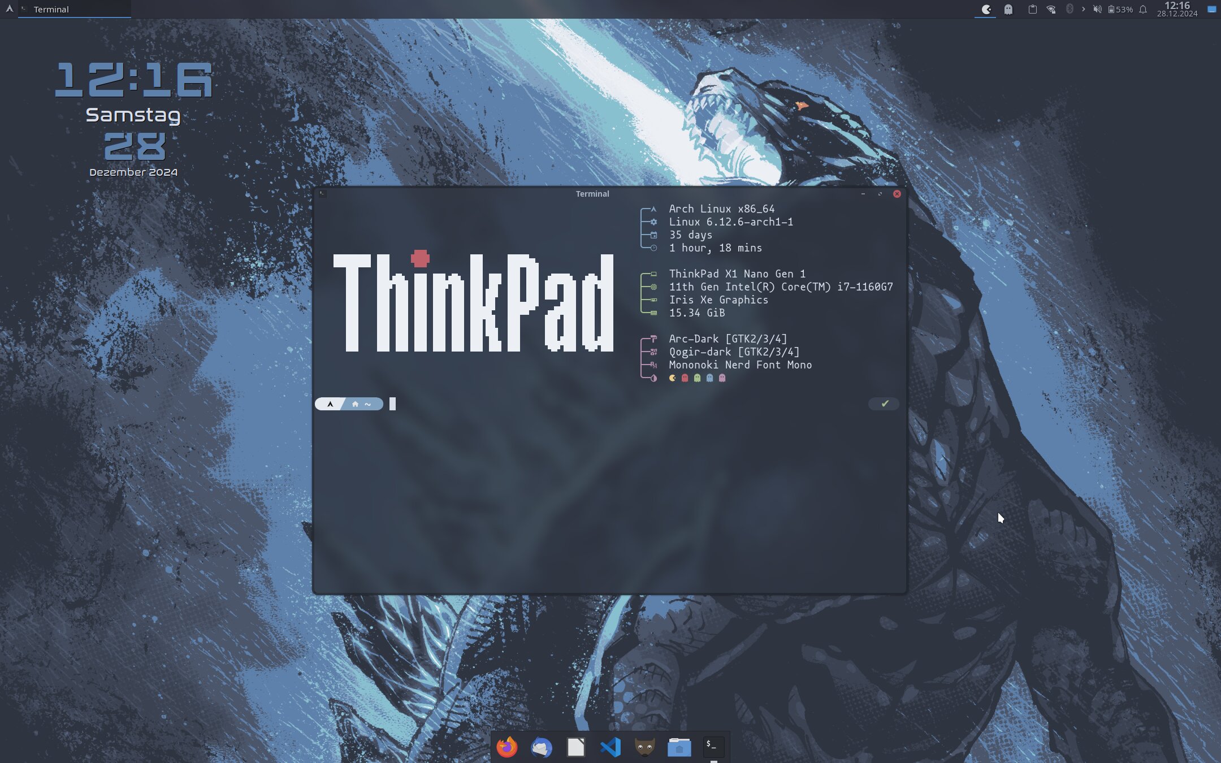1221x763 pixels.
Task: Click the "Arch Linux x86_64" text
Action: (x=722, y=209)
